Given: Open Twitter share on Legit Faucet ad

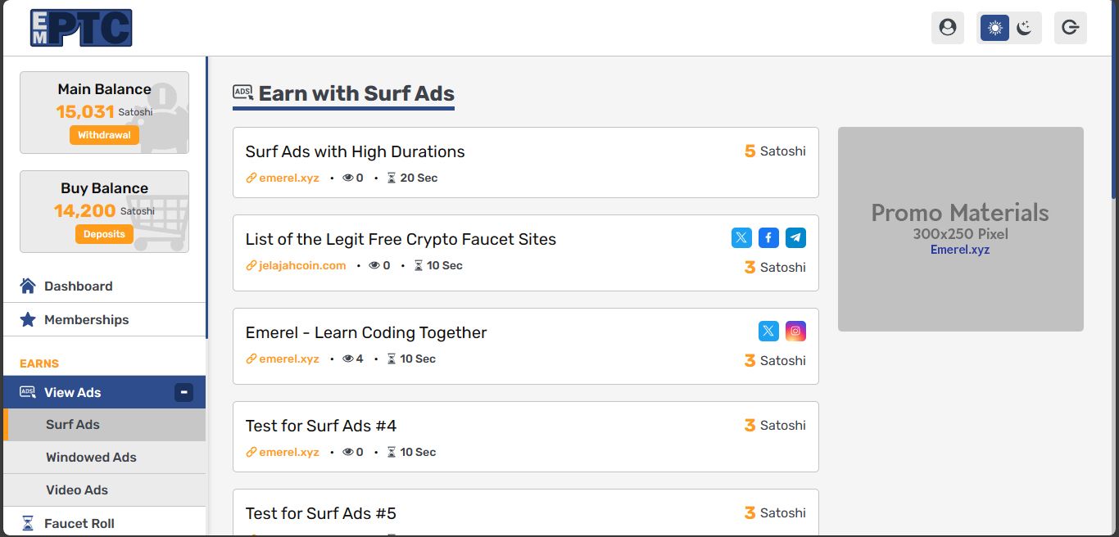Looking at the screenshot, I should (741, 238).
